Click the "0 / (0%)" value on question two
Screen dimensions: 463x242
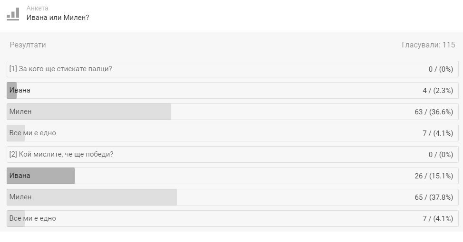click(x=441, y=154)
